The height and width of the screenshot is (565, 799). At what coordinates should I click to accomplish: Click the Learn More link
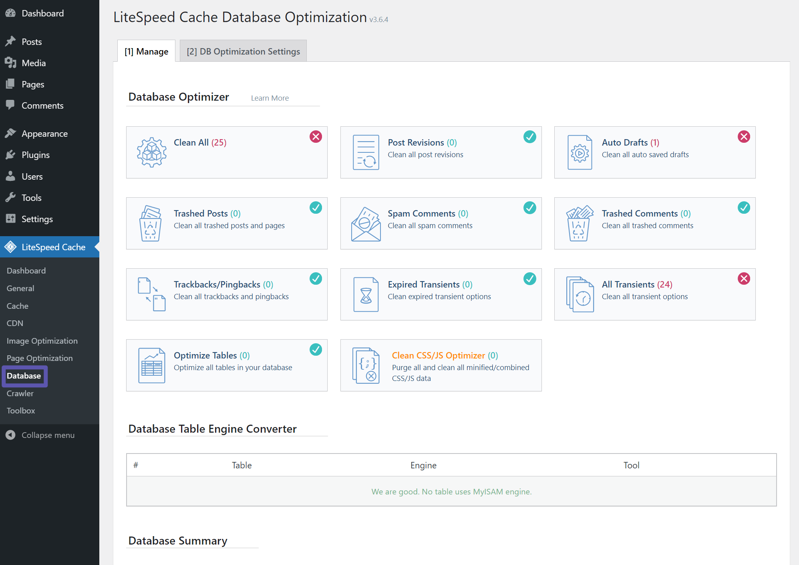pos(270,98)
